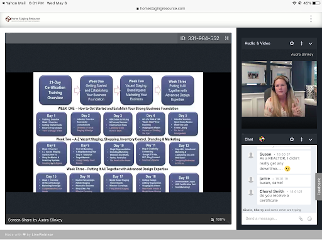The height and width of the screenshot is (241, 322).
Task: Select the 21-Day Certification Training Overview box
Action: click(55, 90)
